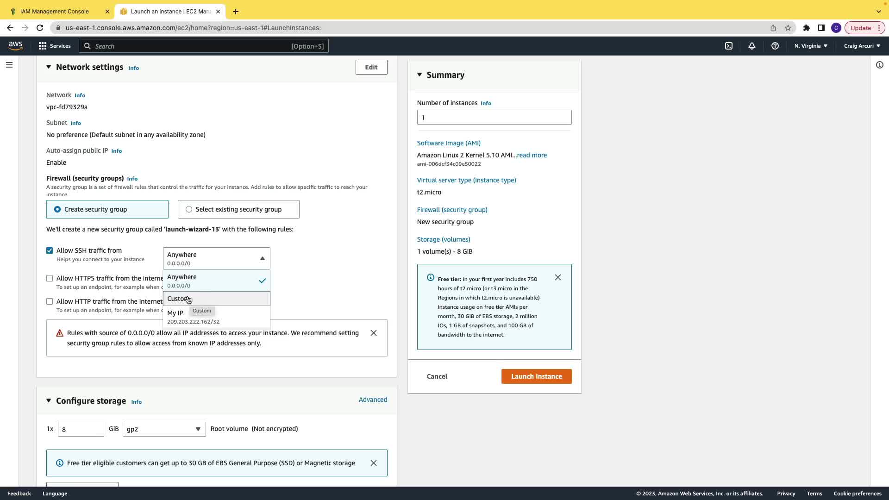Screen dimensions: 889x500
Task: Close the Free tier info box
Action: pos(558,277)
